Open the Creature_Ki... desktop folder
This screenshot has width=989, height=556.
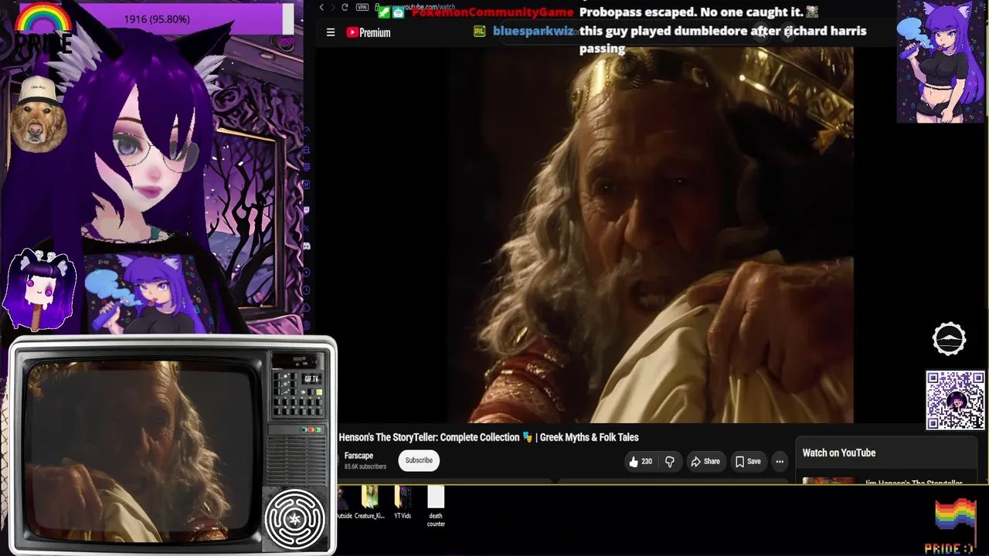pyautogui.click(x=369, y=503)
